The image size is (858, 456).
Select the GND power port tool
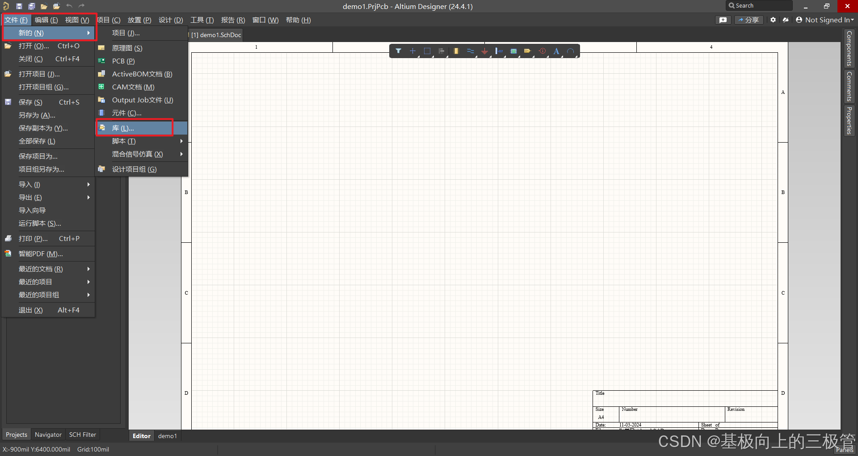click(x=484, y=51)
